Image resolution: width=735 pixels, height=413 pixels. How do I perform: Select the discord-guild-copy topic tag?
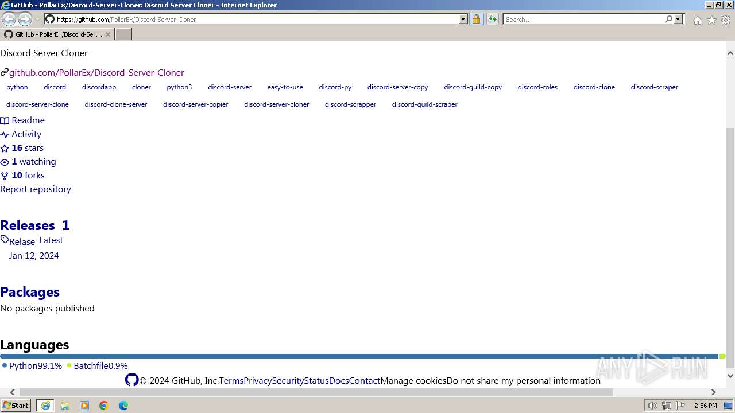click(473, 87)
